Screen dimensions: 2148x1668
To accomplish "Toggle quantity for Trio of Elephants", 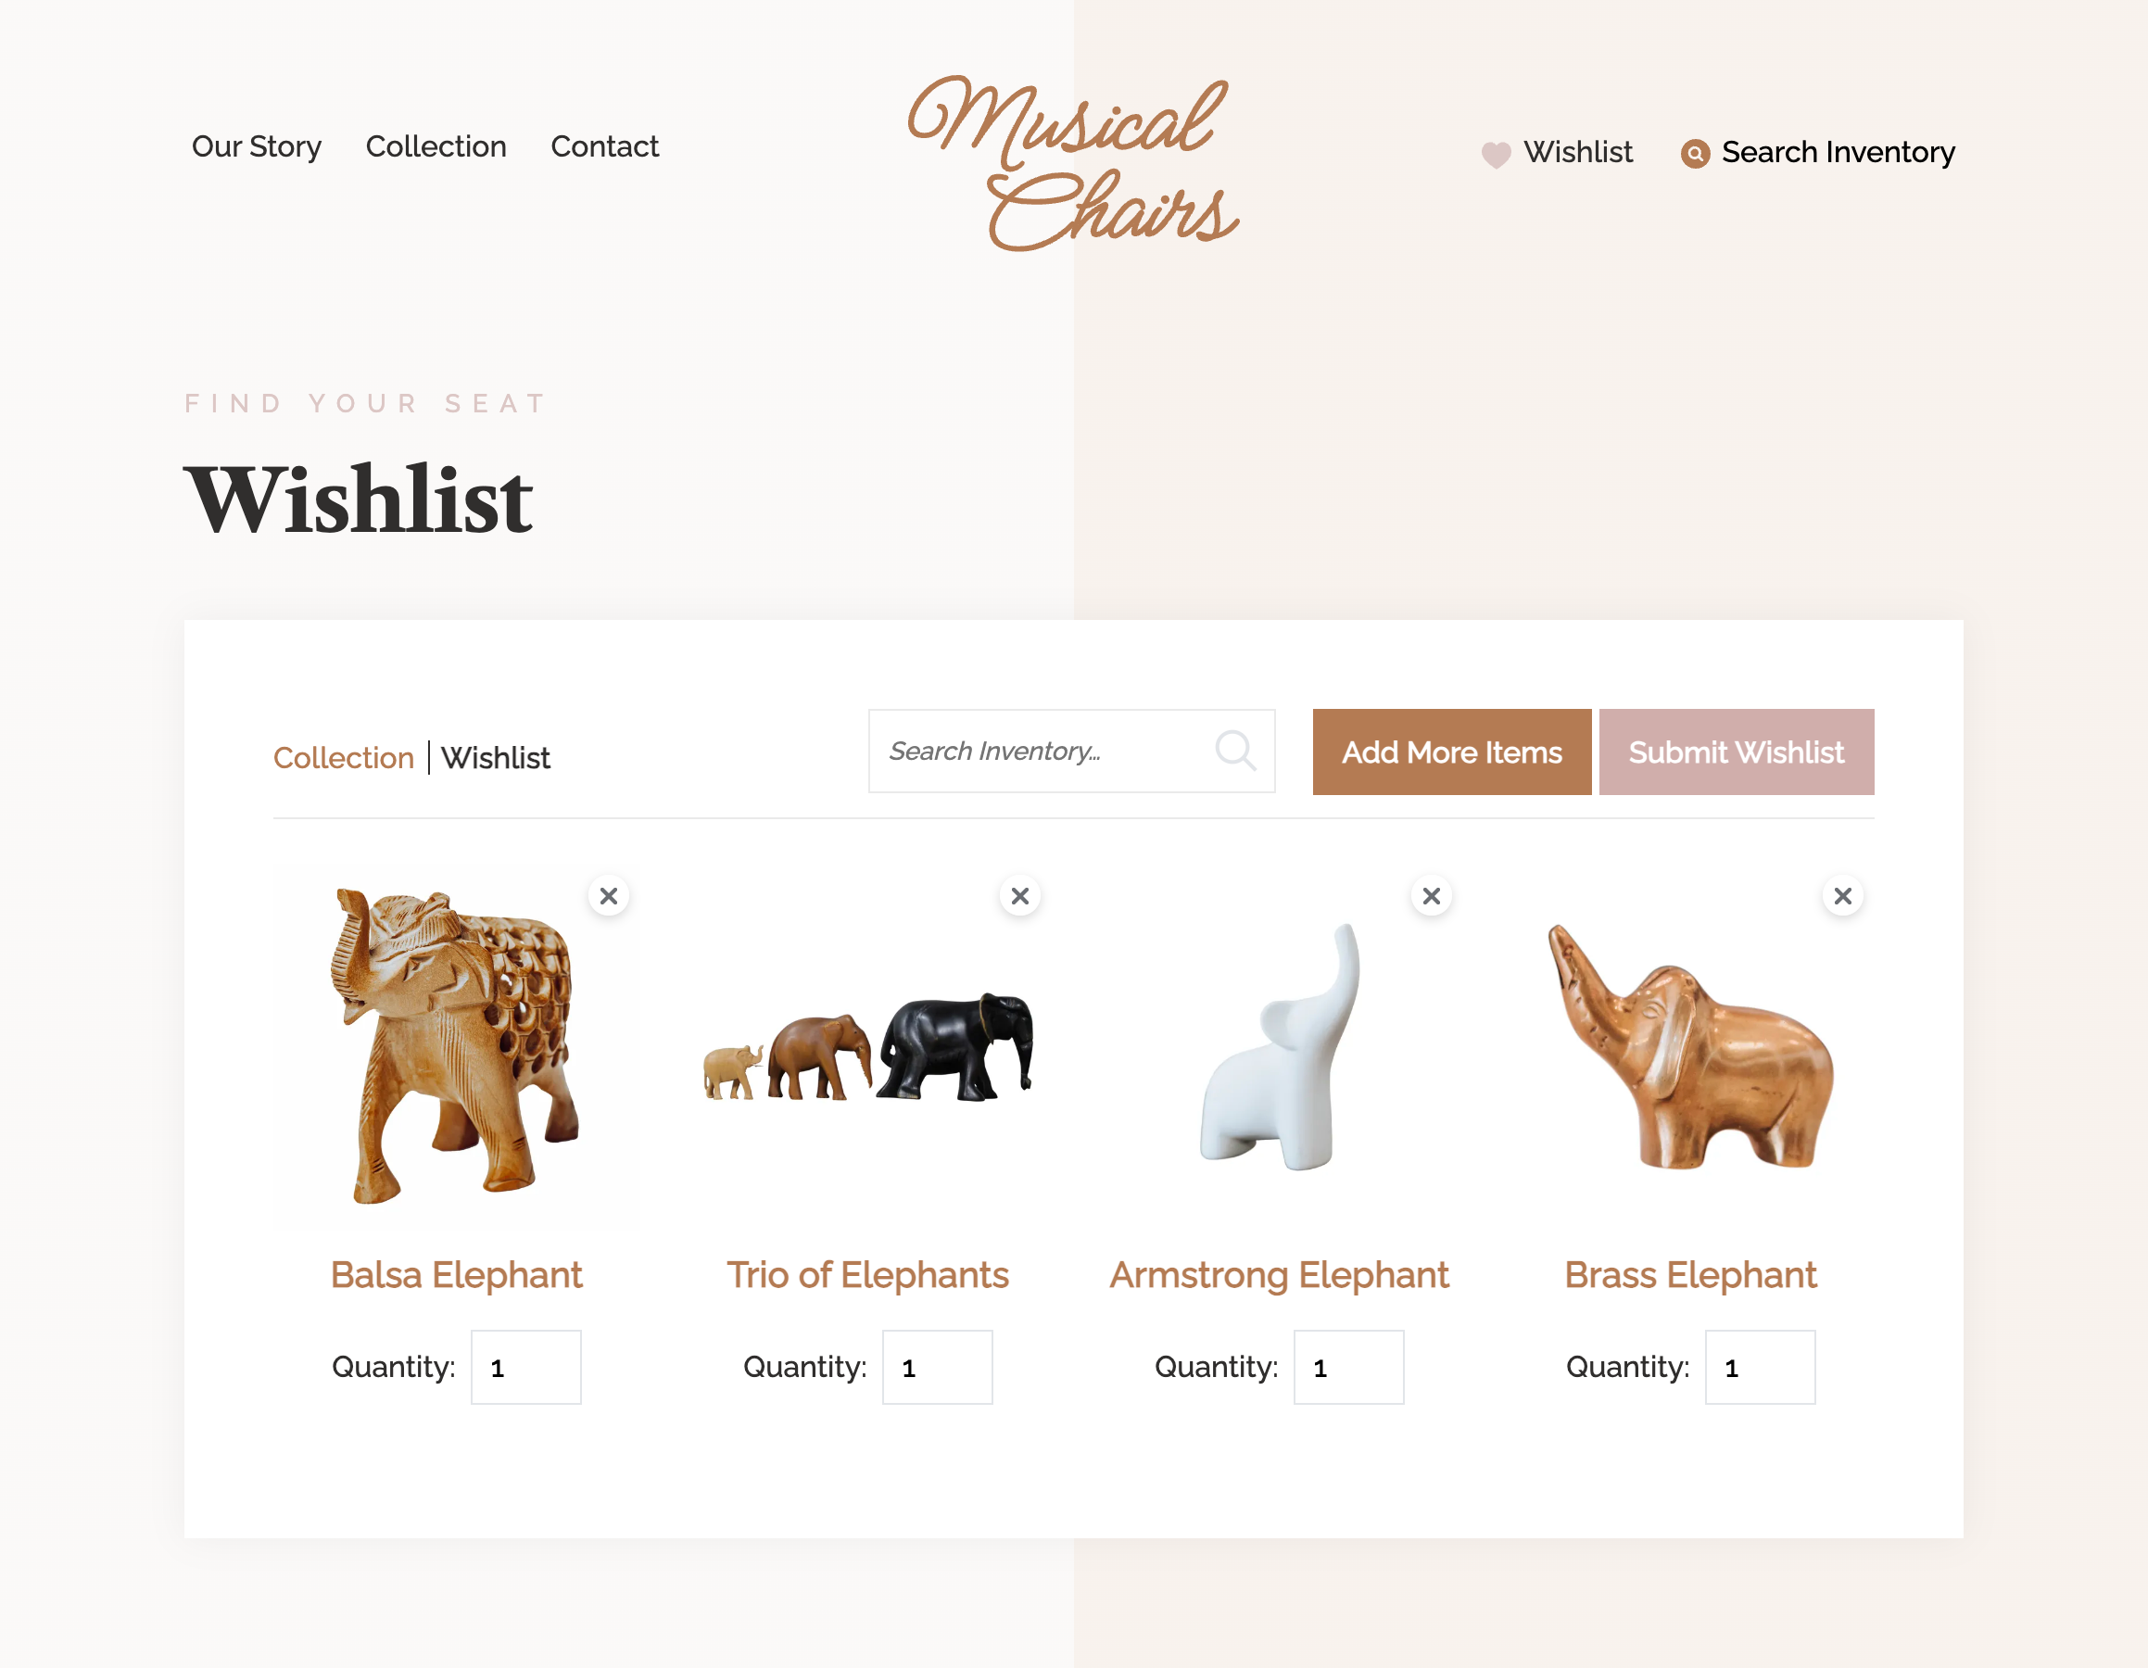I will point(936,1365).
